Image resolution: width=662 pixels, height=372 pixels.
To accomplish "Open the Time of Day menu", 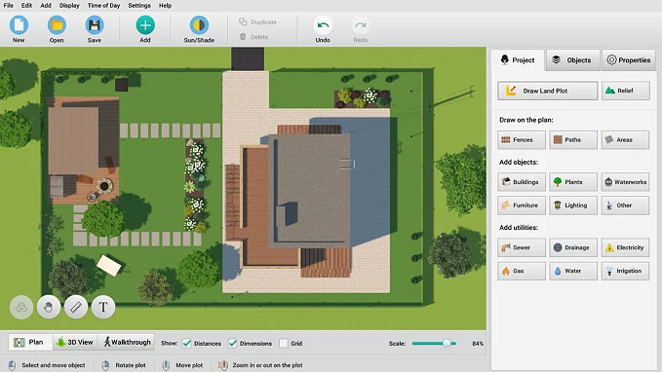I will [104, 6].
